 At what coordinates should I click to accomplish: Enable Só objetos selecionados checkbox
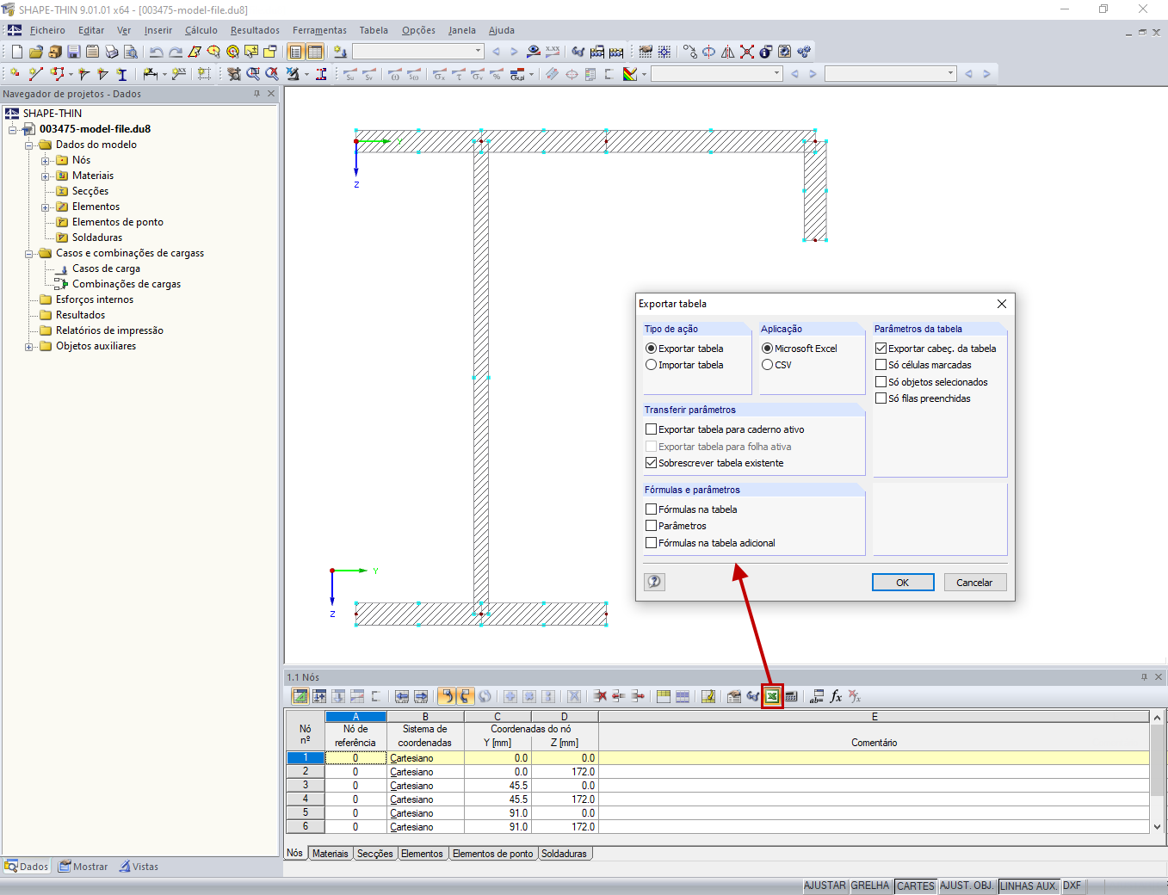(x=881, y=382)
